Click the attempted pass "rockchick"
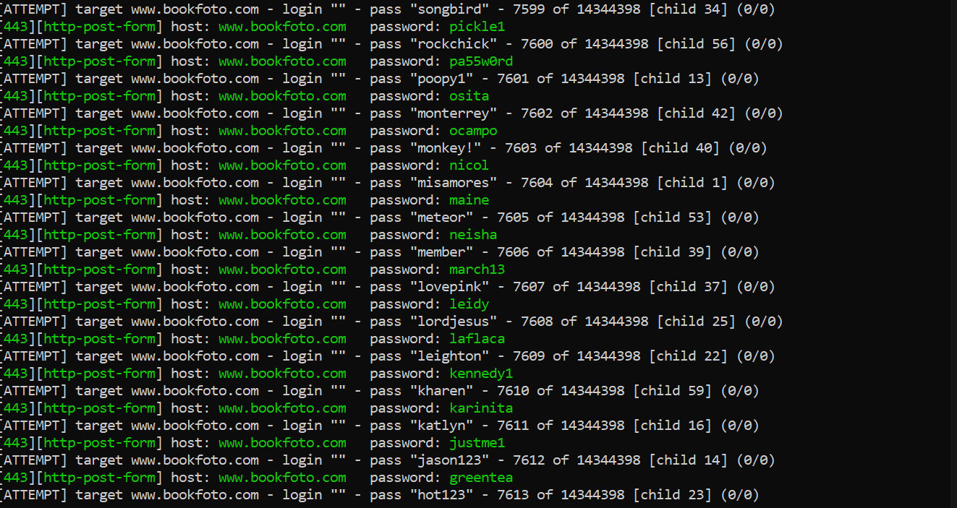The image size is (957, 508). (x=454, y=44)
